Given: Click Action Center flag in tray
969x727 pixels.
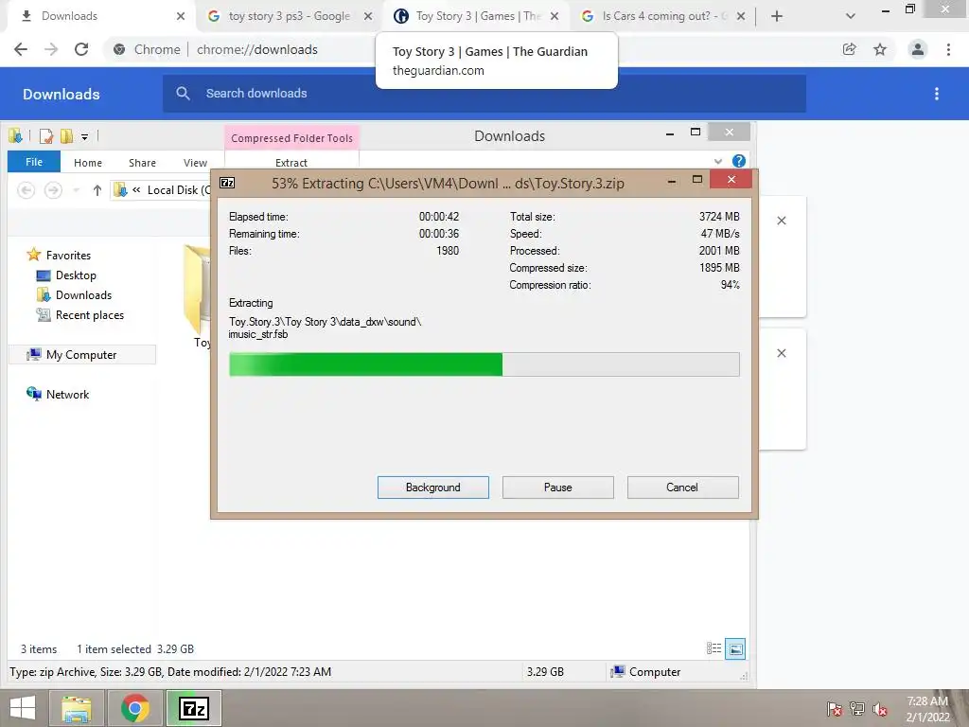Looking at the screenshot, I should pyautogui.click(x=834, y=709).
